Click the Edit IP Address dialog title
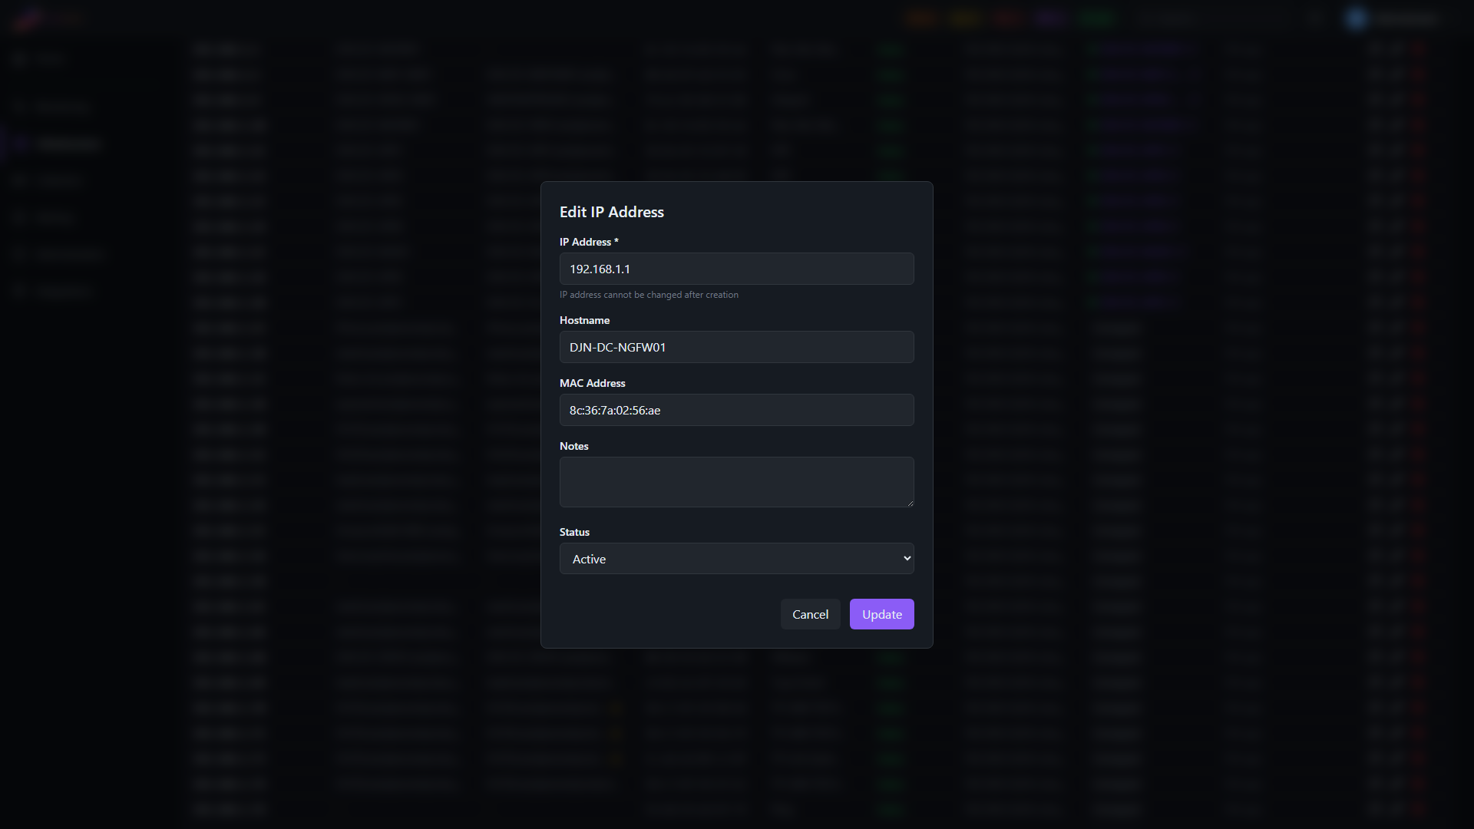The height and width of the screenshot is (829, 1474). click(611, 212)
